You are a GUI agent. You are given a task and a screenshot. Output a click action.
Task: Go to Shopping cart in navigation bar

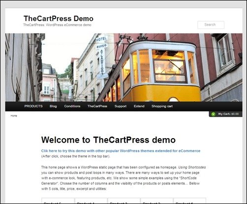(x=162, y=106)
